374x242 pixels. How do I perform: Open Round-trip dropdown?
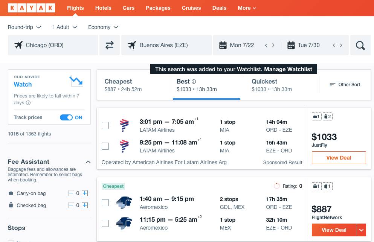coord(24,27)
